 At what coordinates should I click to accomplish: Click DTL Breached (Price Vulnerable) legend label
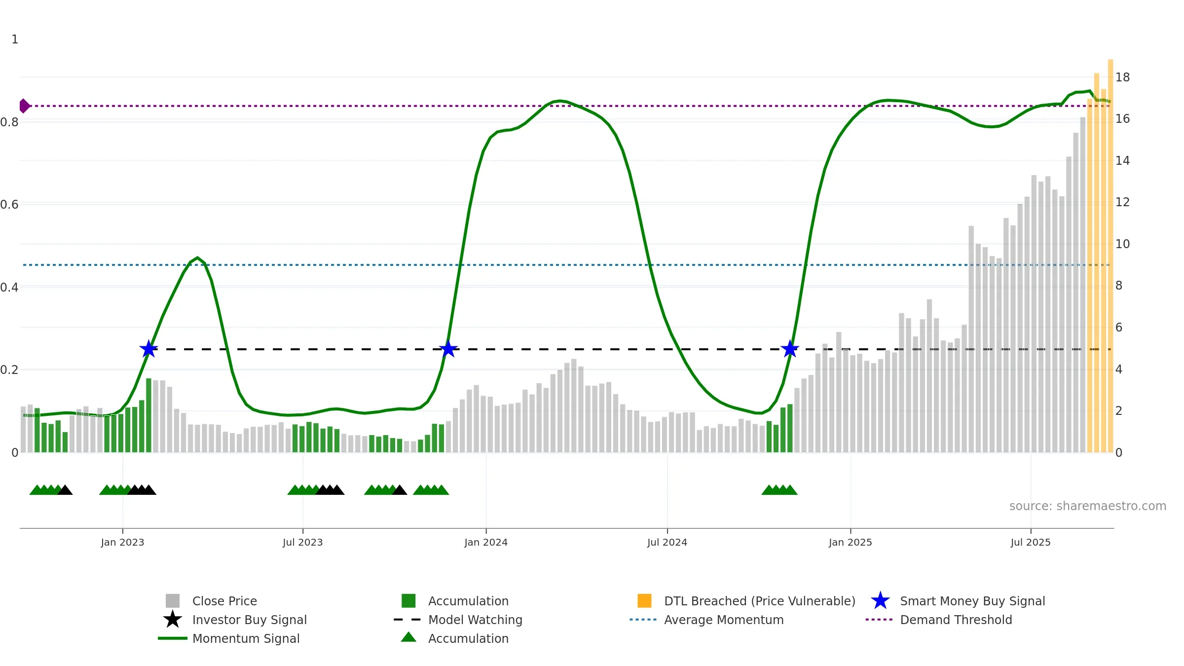[x=759, y=601]
